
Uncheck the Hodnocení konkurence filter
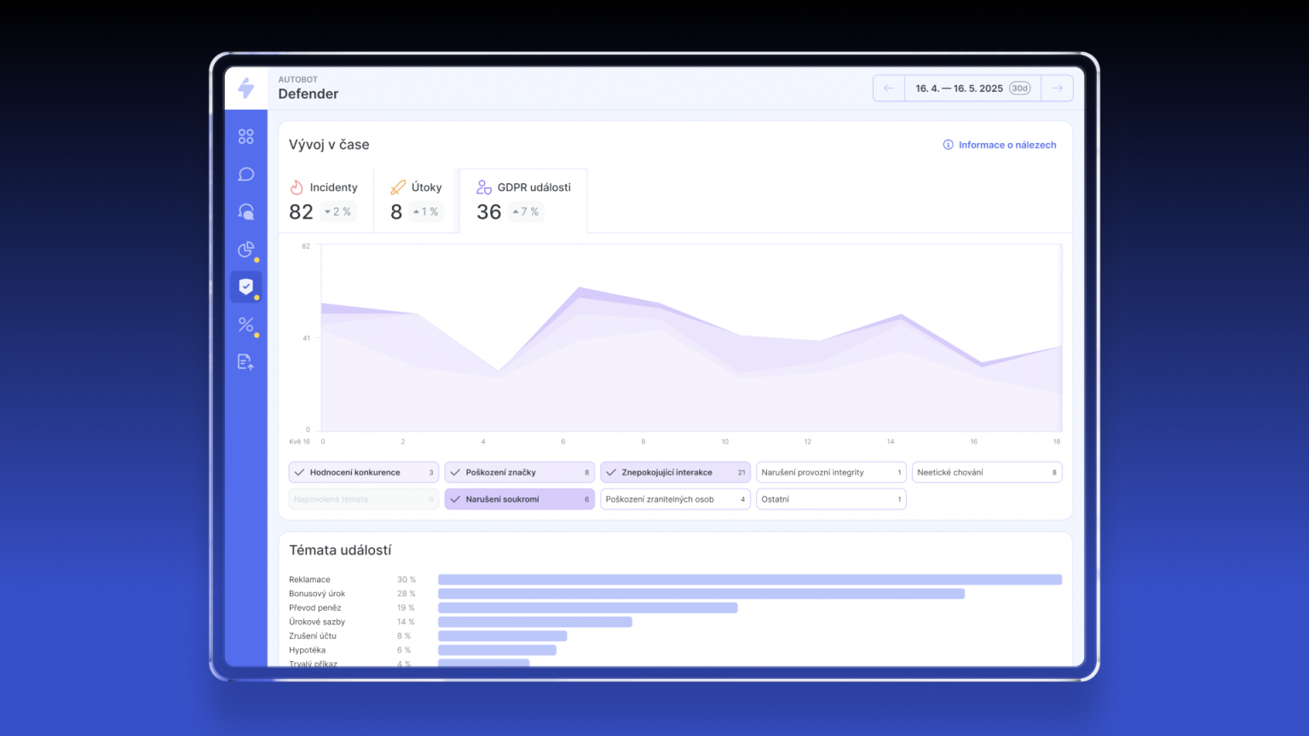coord(363,472)
